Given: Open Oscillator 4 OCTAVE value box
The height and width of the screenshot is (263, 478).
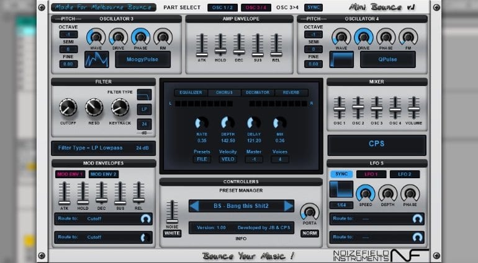Looking at the screenshot, I should [313, 35].
